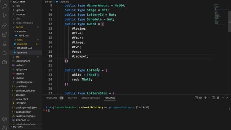Image resolution: width=231 pixels, height=130 pixels.
Task: Open NNS.mo in the explorer
Action: click(x=23, y=35)
